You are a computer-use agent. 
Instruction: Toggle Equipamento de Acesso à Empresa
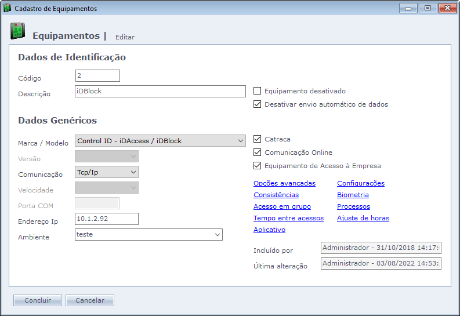pyautogui.click(x=258, y=166)
